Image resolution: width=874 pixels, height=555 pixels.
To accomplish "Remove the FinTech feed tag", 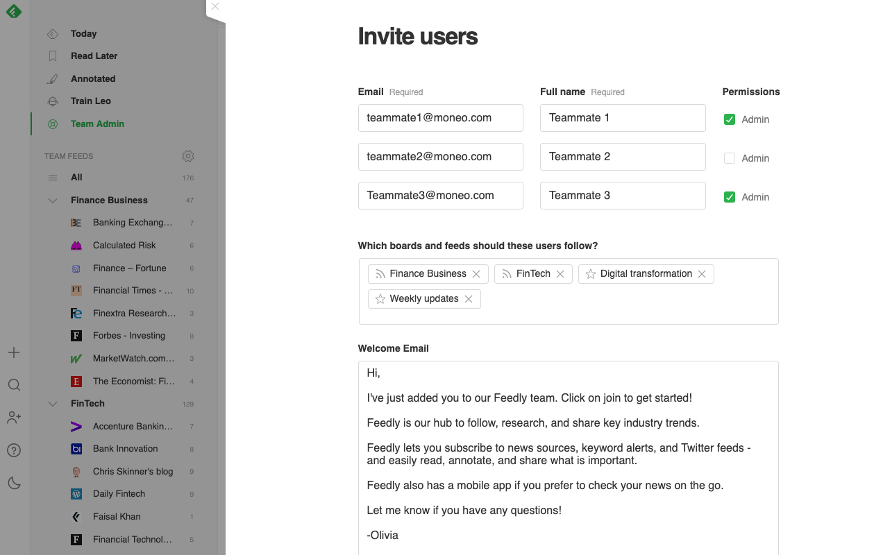I will 560,274.
